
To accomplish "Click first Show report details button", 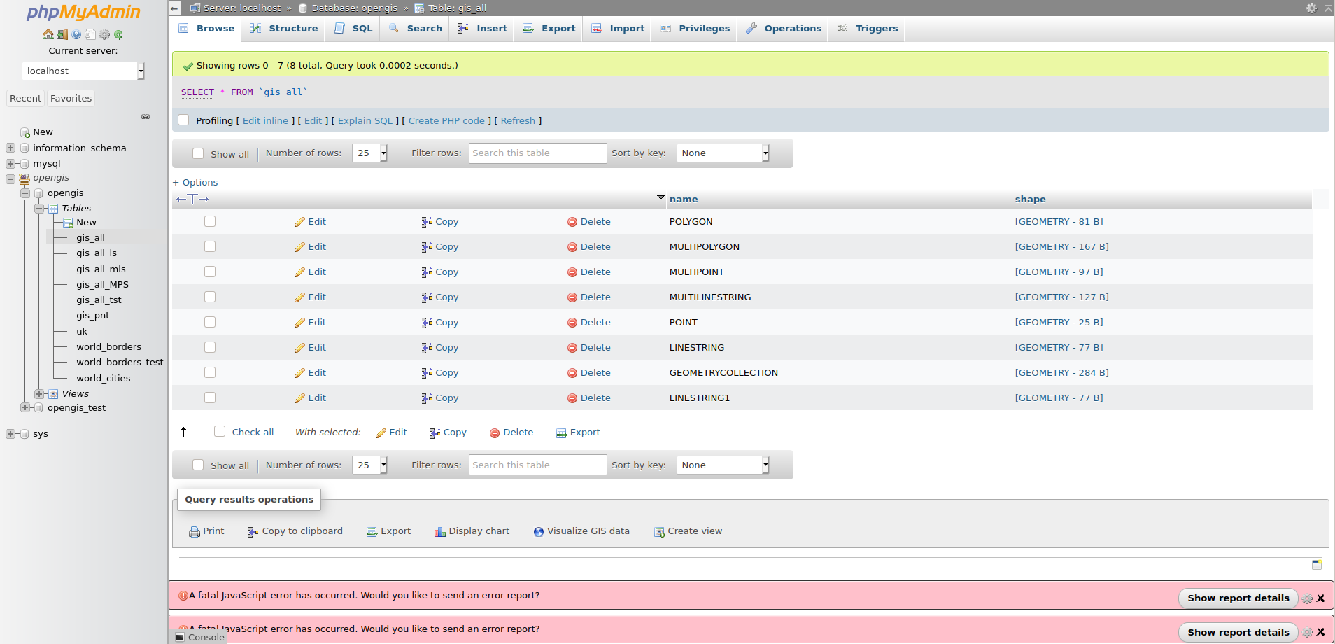I will click(1238, 598).
